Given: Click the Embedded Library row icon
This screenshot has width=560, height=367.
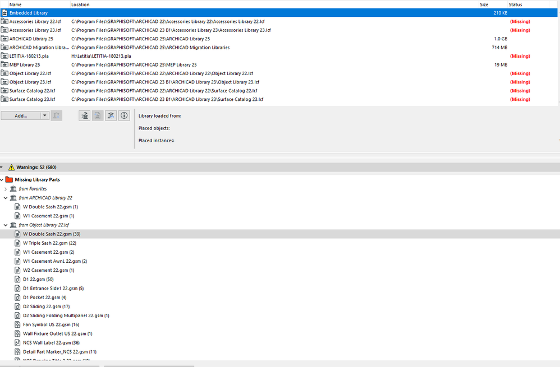Looking at the screenshot, I should pos(4,13).
